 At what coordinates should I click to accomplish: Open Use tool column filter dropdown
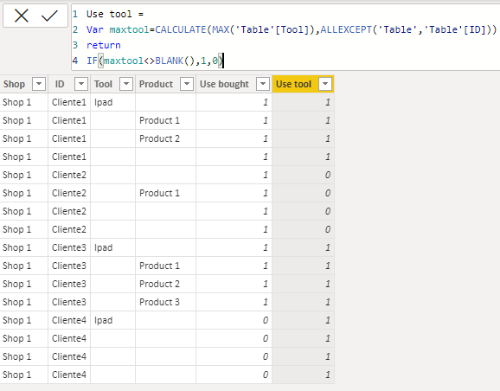pyautogui.click(x=325, y=84)
